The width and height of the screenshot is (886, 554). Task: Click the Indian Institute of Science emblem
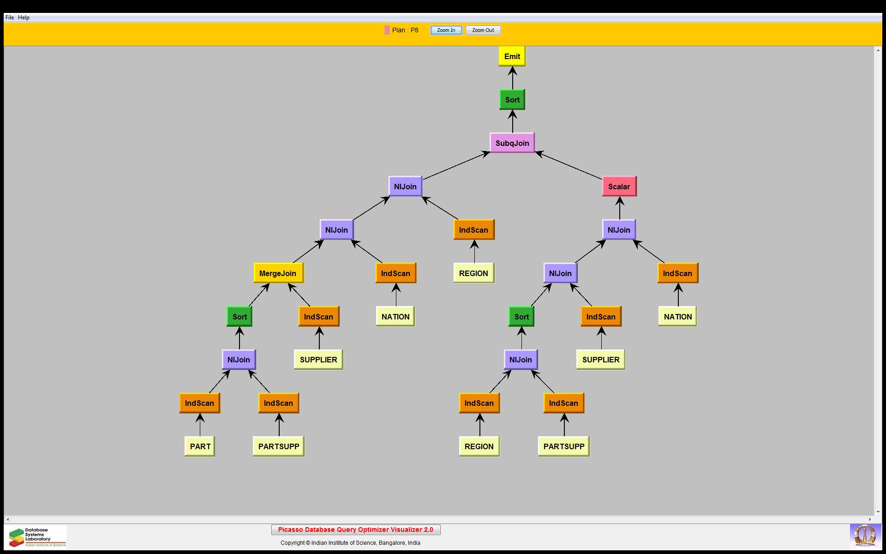coord(864,536)
